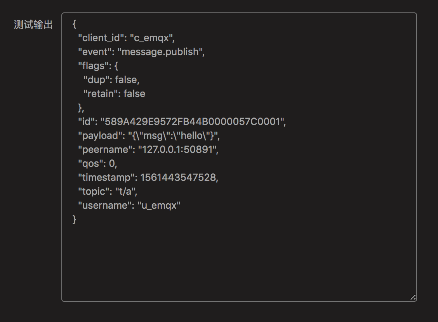Image resolution: width=438 pixels, height=322 pixels.
Task: Place cursor on "message.publish" event value
Action: coord(160,52)
